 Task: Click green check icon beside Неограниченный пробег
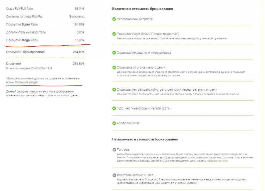[114, 19]
